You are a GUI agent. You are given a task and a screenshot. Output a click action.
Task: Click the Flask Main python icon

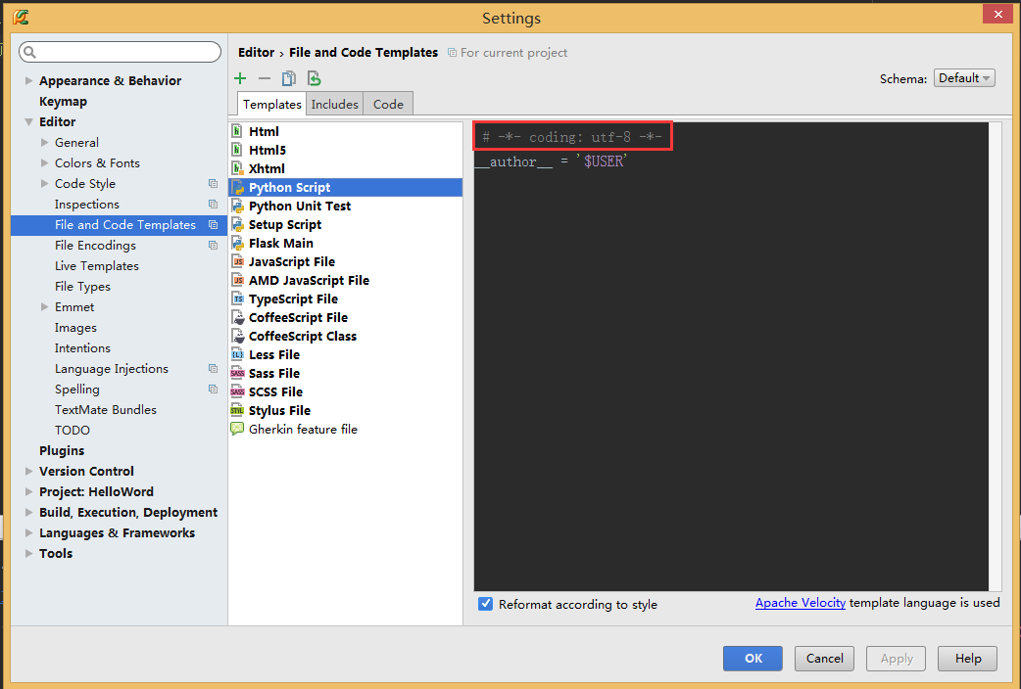[238, 244]
